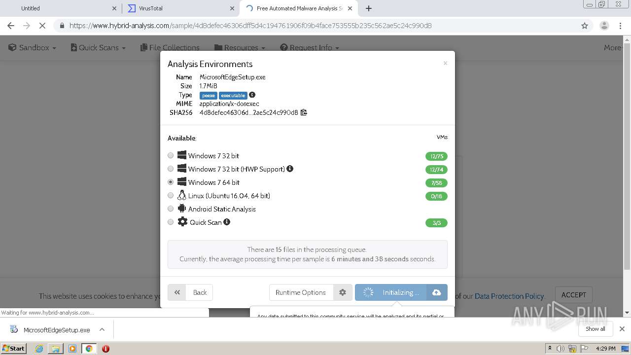Go back in browser history

11,26
